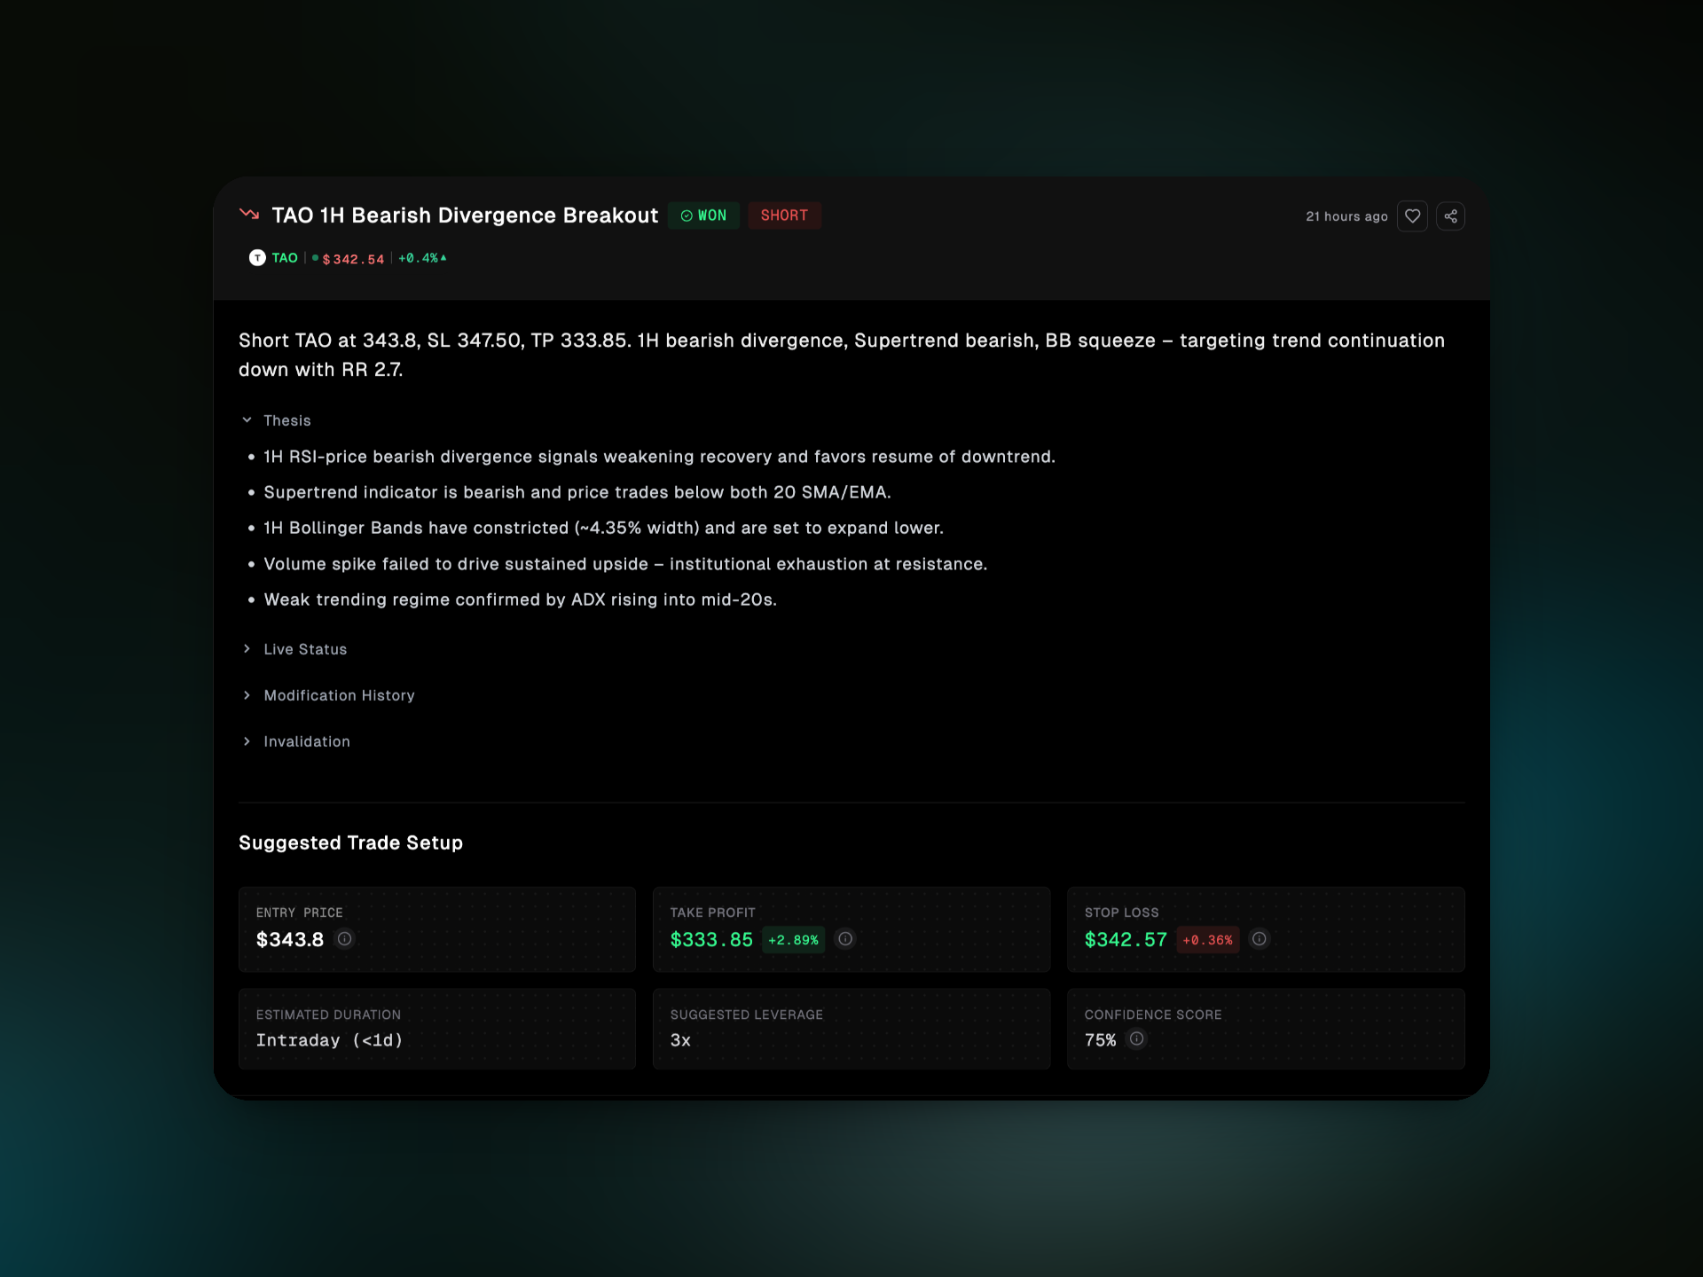Click info icon next to confidence score
Viewport: 1703px width, 1277px height.
coord(1136,1039)
